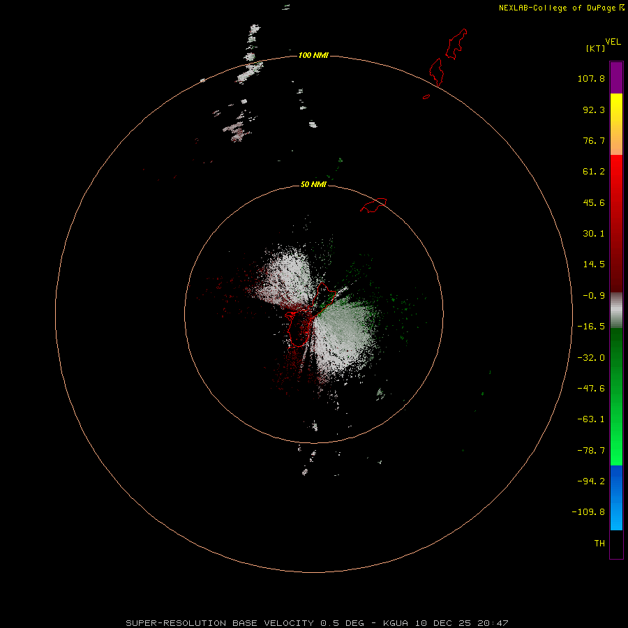Viewport: 628px width, 628px height.
Task: Click the -94.2 velocity scale value
Action: [591, 481]
